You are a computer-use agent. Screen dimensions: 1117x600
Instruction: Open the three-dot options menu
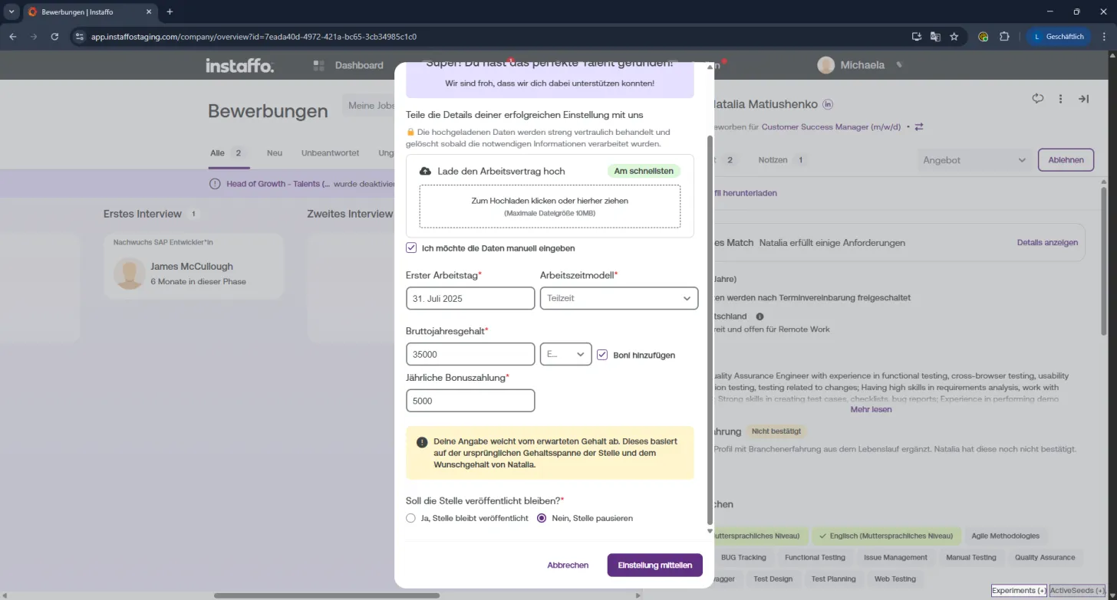tap(1060, 99)
